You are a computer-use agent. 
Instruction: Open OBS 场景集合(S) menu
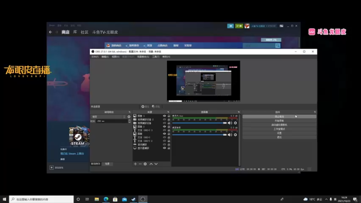point(143,57)
